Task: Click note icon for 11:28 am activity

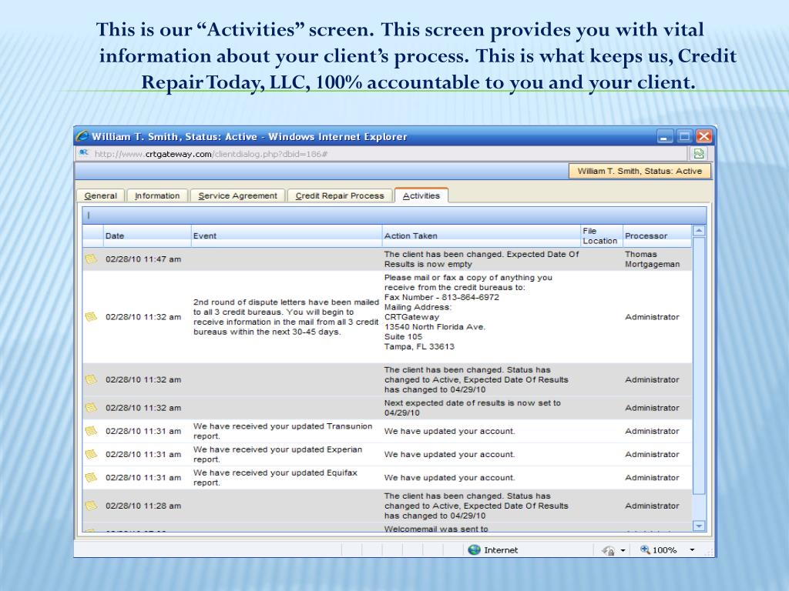Action: [x=91, y=506]
